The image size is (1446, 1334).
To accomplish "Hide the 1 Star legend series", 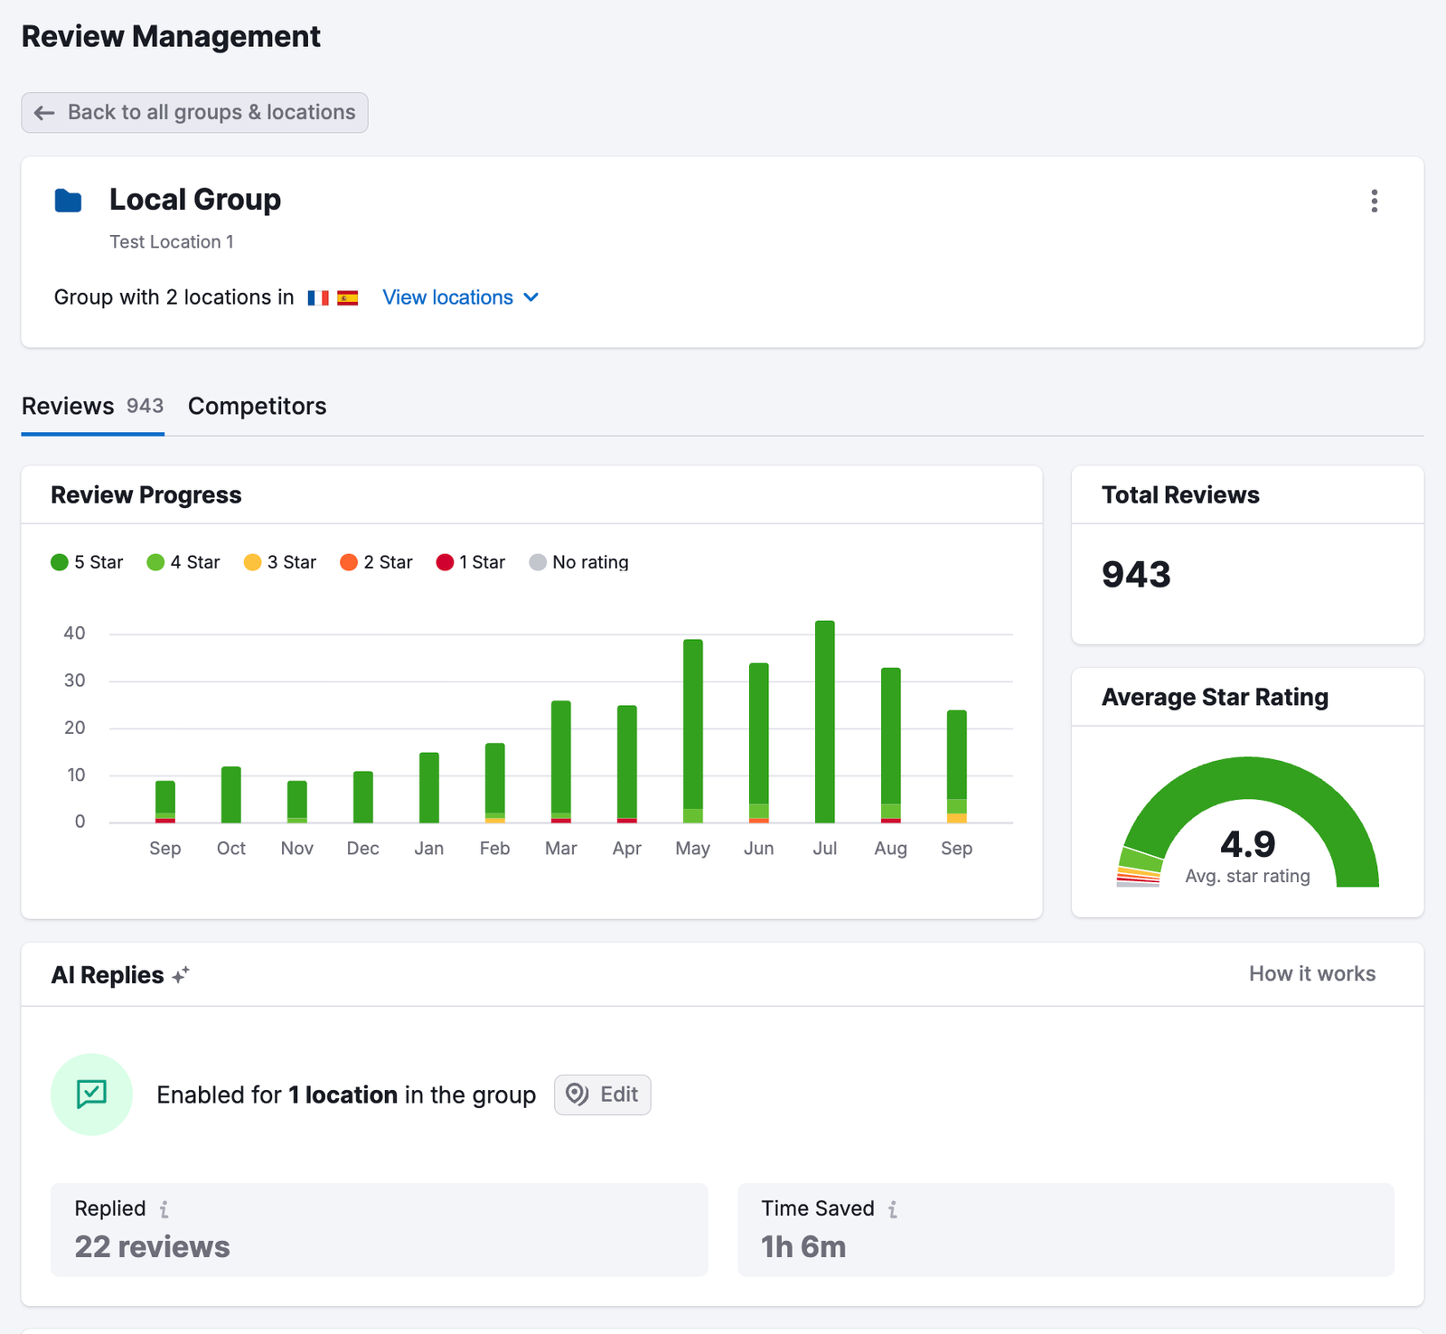I will click(x=471, y=562).
